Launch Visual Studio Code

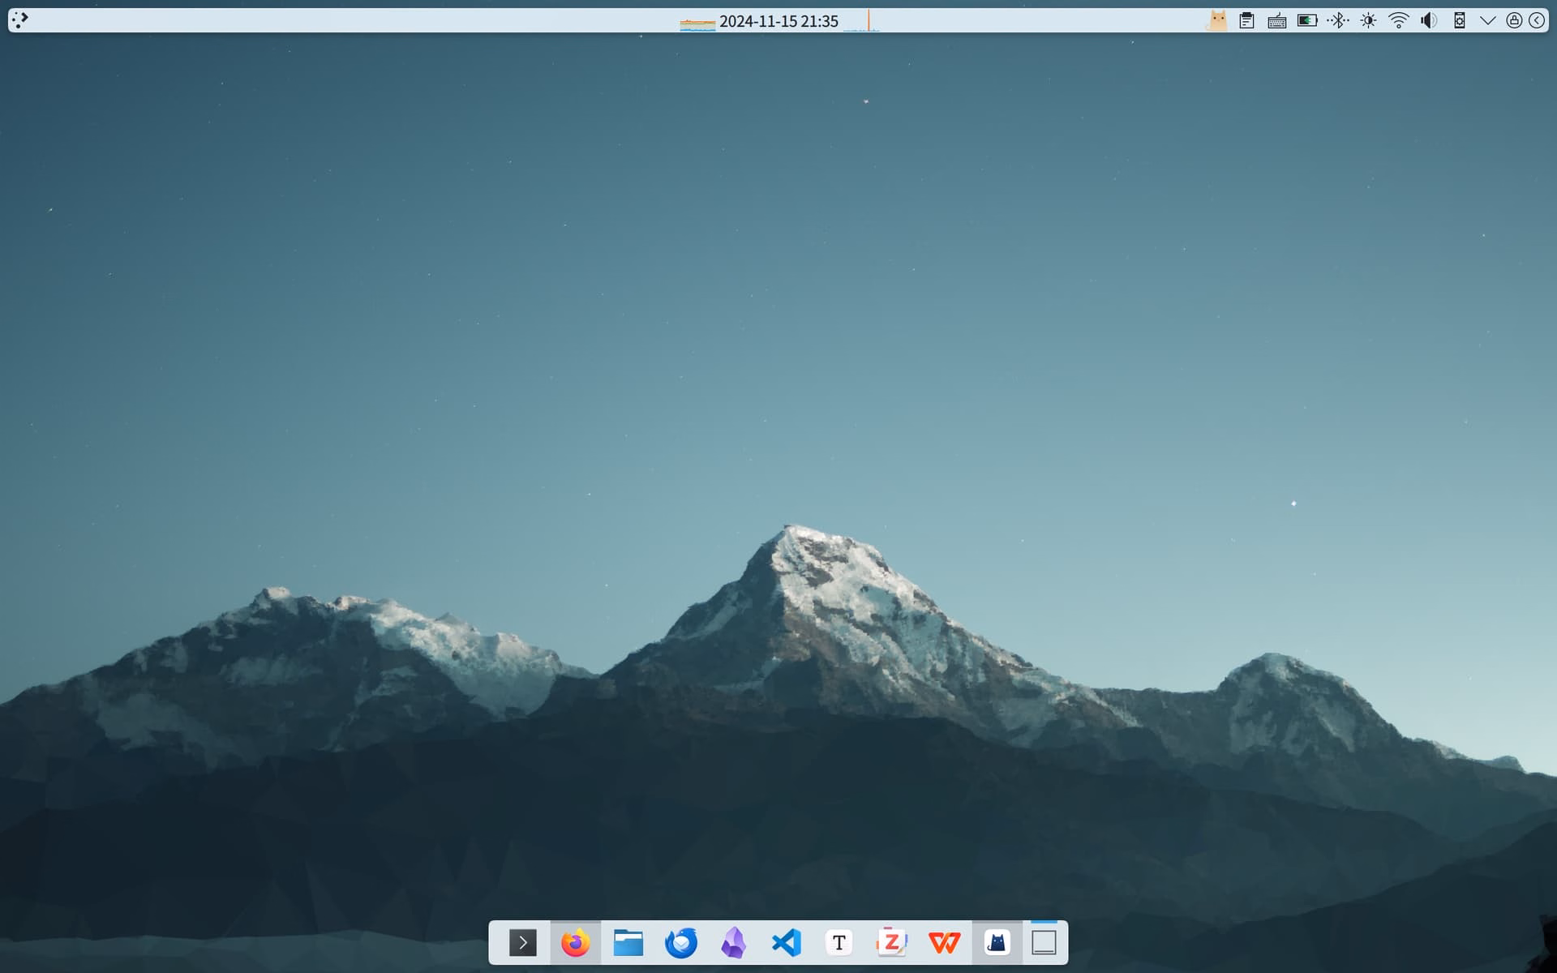[x=787, y=943]
